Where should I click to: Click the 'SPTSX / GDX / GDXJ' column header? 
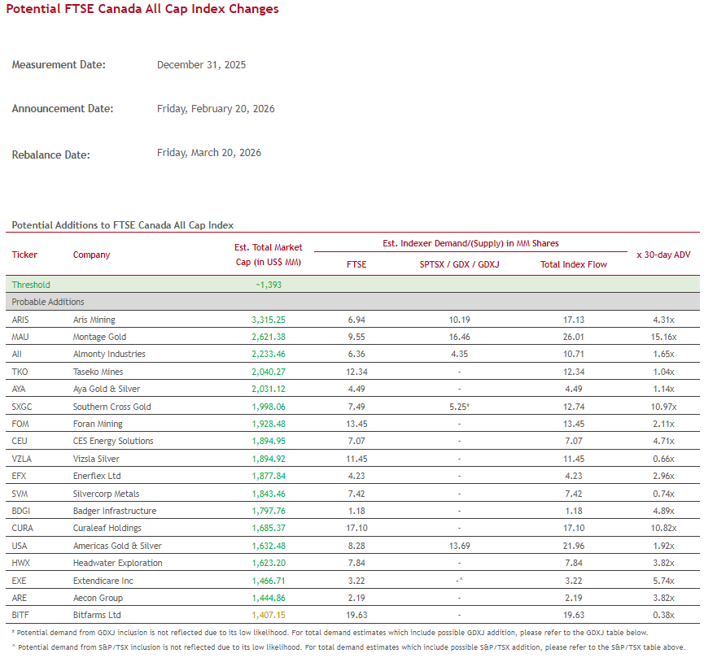(x=460, y=264)
